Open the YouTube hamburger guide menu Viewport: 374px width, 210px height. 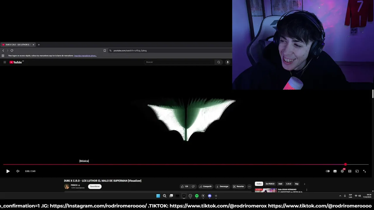[x=5, y=62]
